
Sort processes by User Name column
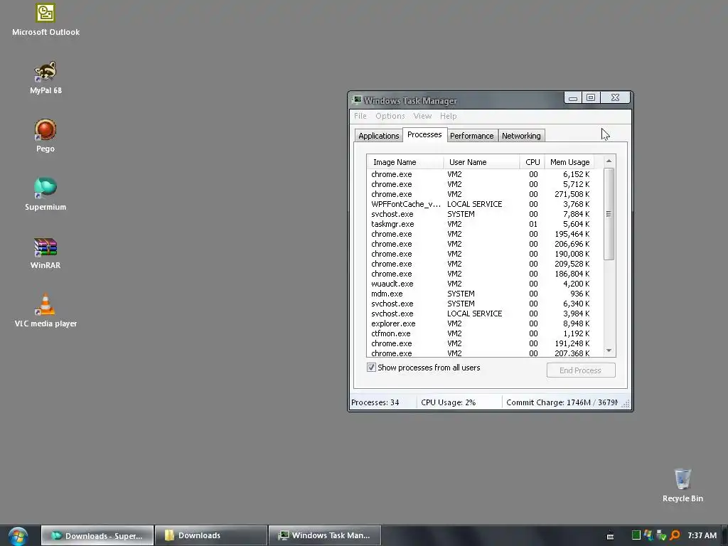pyautogui.click(x=481, y=162)
